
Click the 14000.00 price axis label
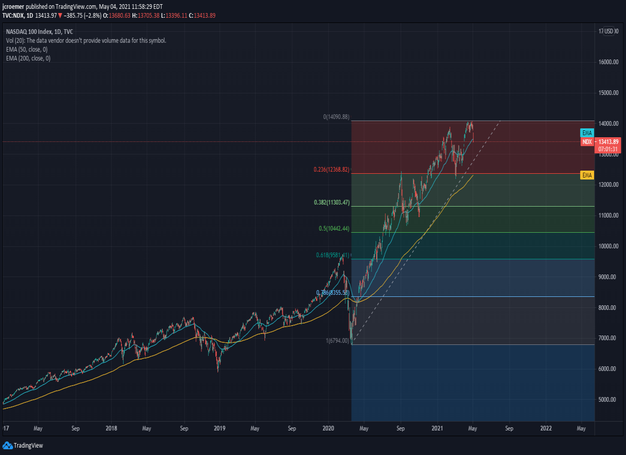[x=609, y=124]
